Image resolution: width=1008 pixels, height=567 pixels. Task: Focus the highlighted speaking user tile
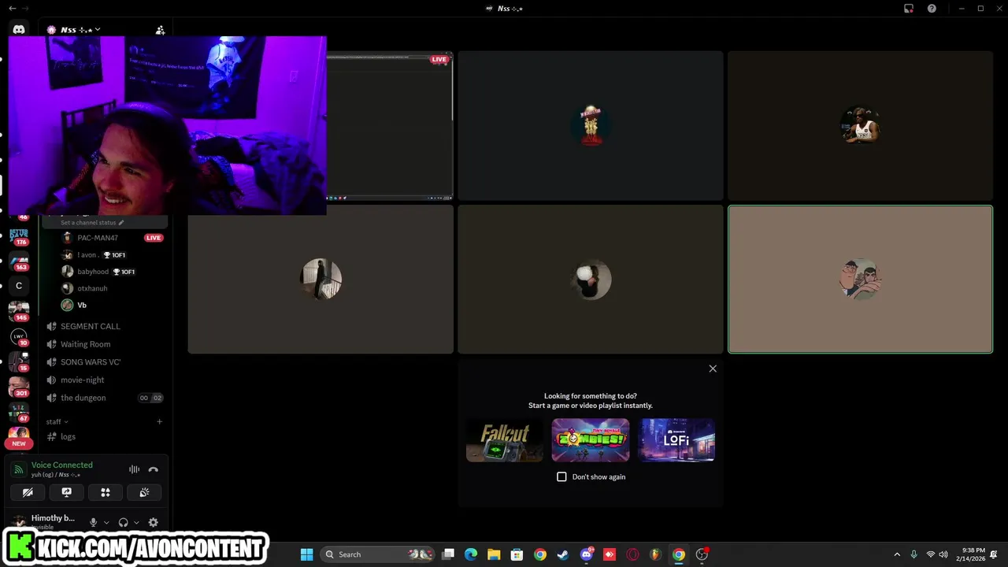tap(860, 280)
